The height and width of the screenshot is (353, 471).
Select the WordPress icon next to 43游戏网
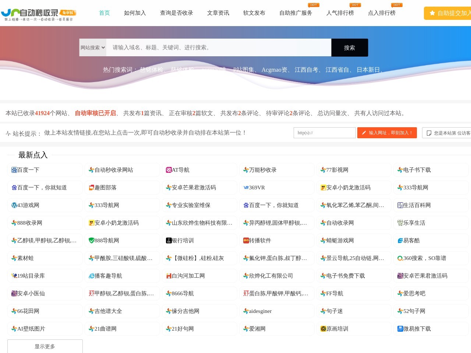[14, 205]
